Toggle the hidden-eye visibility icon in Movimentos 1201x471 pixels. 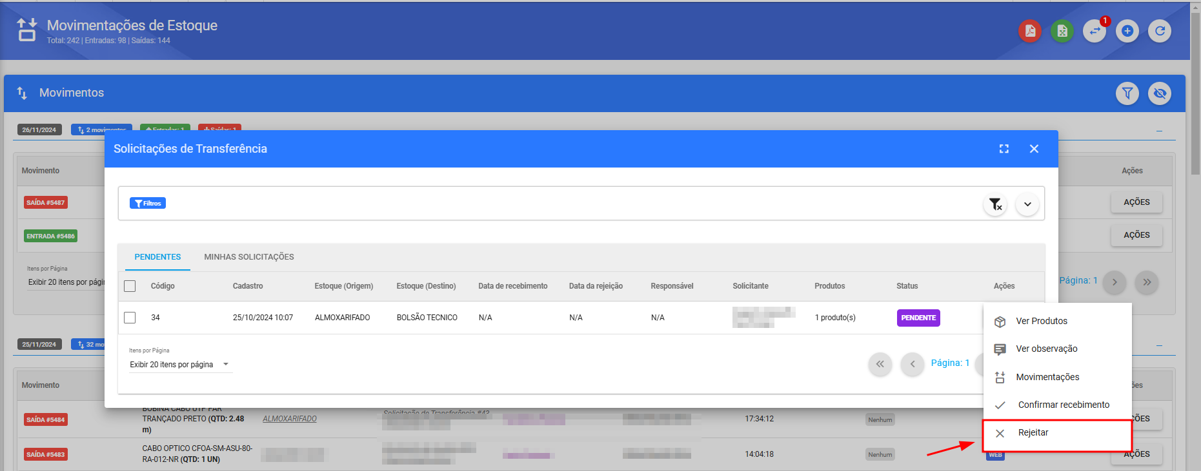pyautogui.click(x=1160, y=93)
